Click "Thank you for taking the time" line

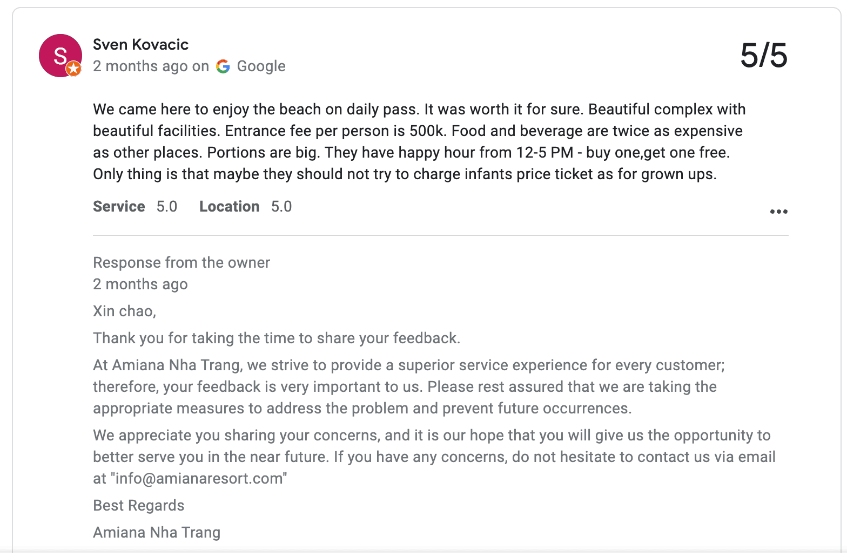(277, 338)
